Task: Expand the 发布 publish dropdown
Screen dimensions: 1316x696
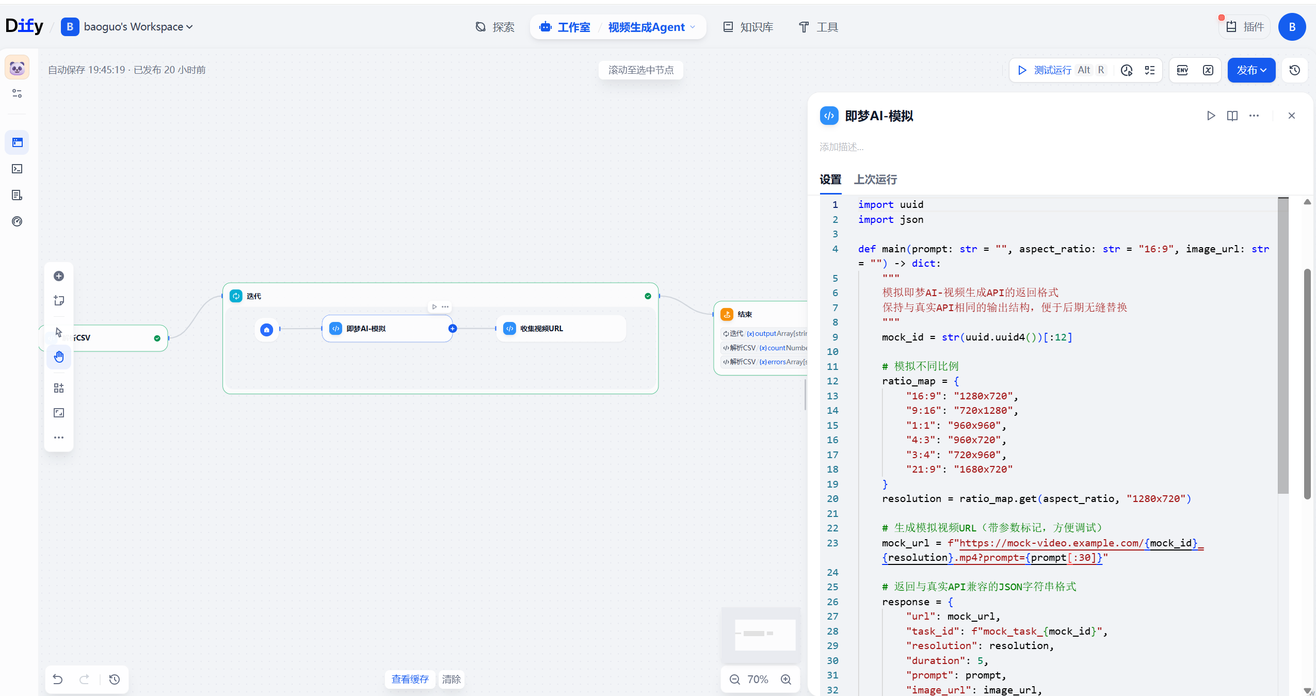Action: click(x=1251, y=70)
